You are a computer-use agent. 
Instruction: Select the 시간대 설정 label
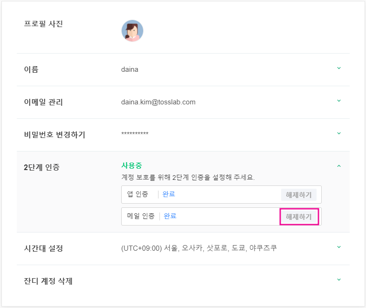coord(43,248)
